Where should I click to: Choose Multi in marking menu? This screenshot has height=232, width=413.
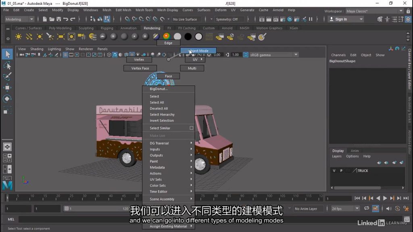(x=192, y=68)
